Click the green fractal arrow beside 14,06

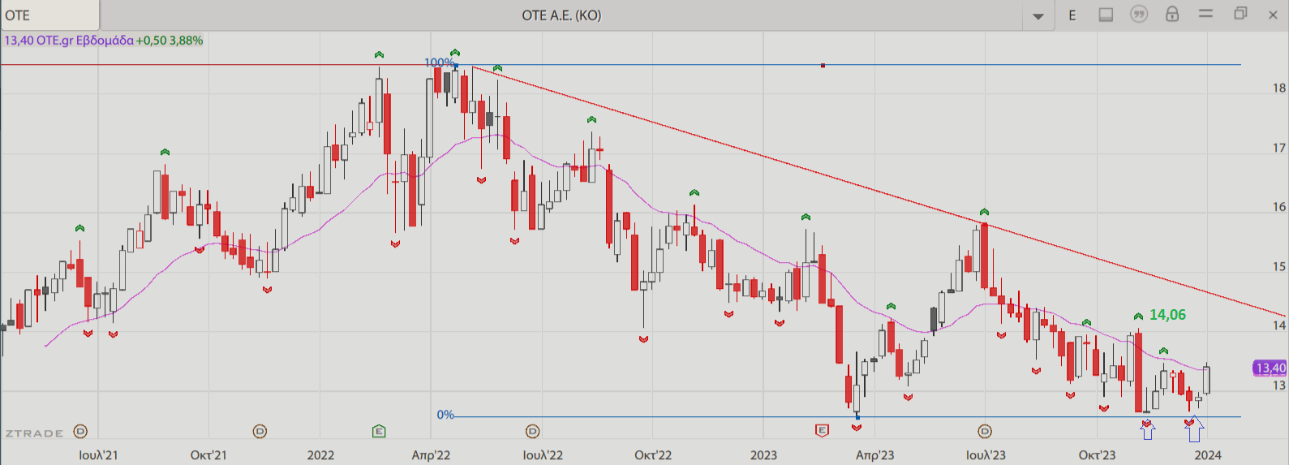1138,316
